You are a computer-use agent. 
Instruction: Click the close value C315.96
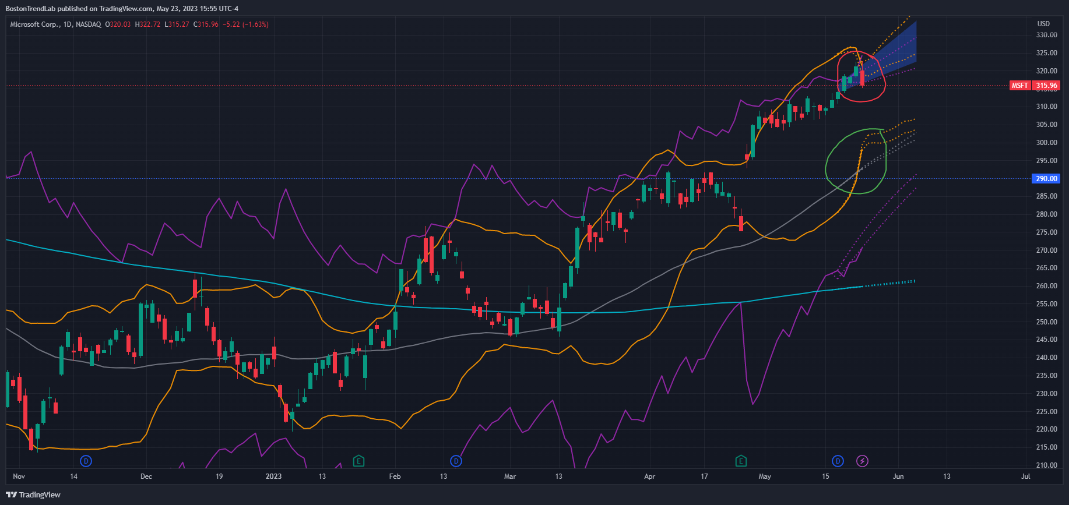(x=206, y=24)
